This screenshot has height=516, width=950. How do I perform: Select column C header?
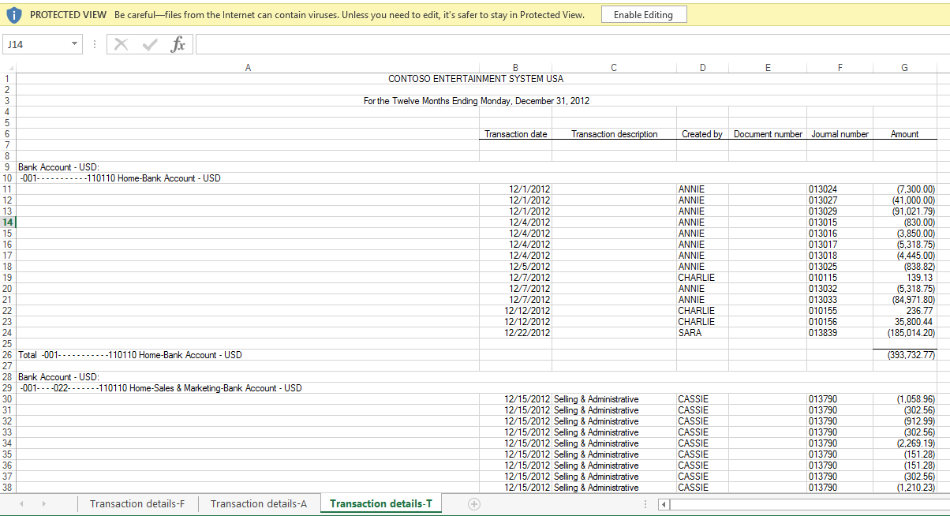pyautogui.click(x=614, y=68)
